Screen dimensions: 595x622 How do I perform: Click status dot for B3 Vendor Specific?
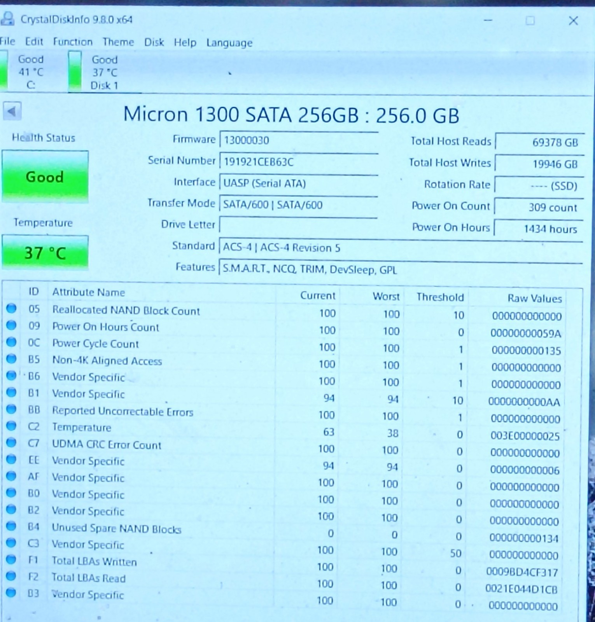coord(11,593)
